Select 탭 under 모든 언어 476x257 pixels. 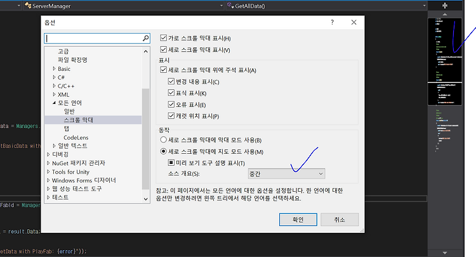[x=67, y=128]
